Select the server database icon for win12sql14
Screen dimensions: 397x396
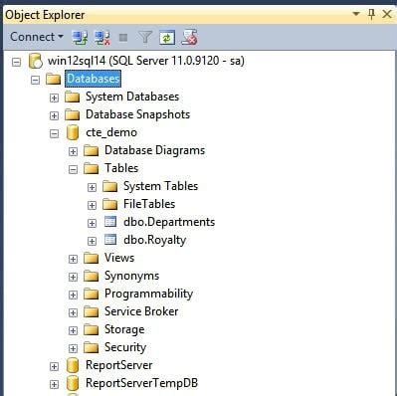[x=36, y=61]
